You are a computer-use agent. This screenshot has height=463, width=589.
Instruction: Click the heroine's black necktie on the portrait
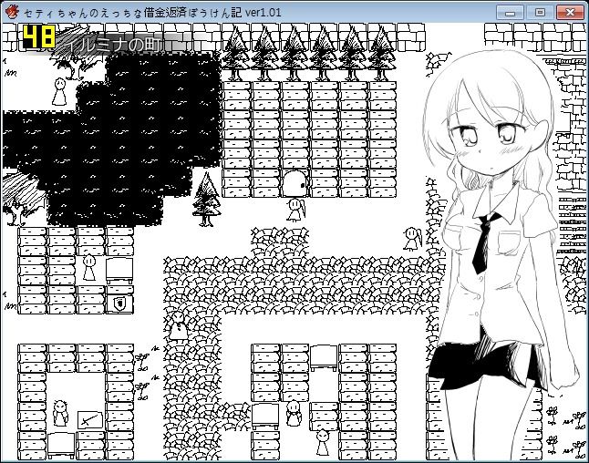[484, 243]
